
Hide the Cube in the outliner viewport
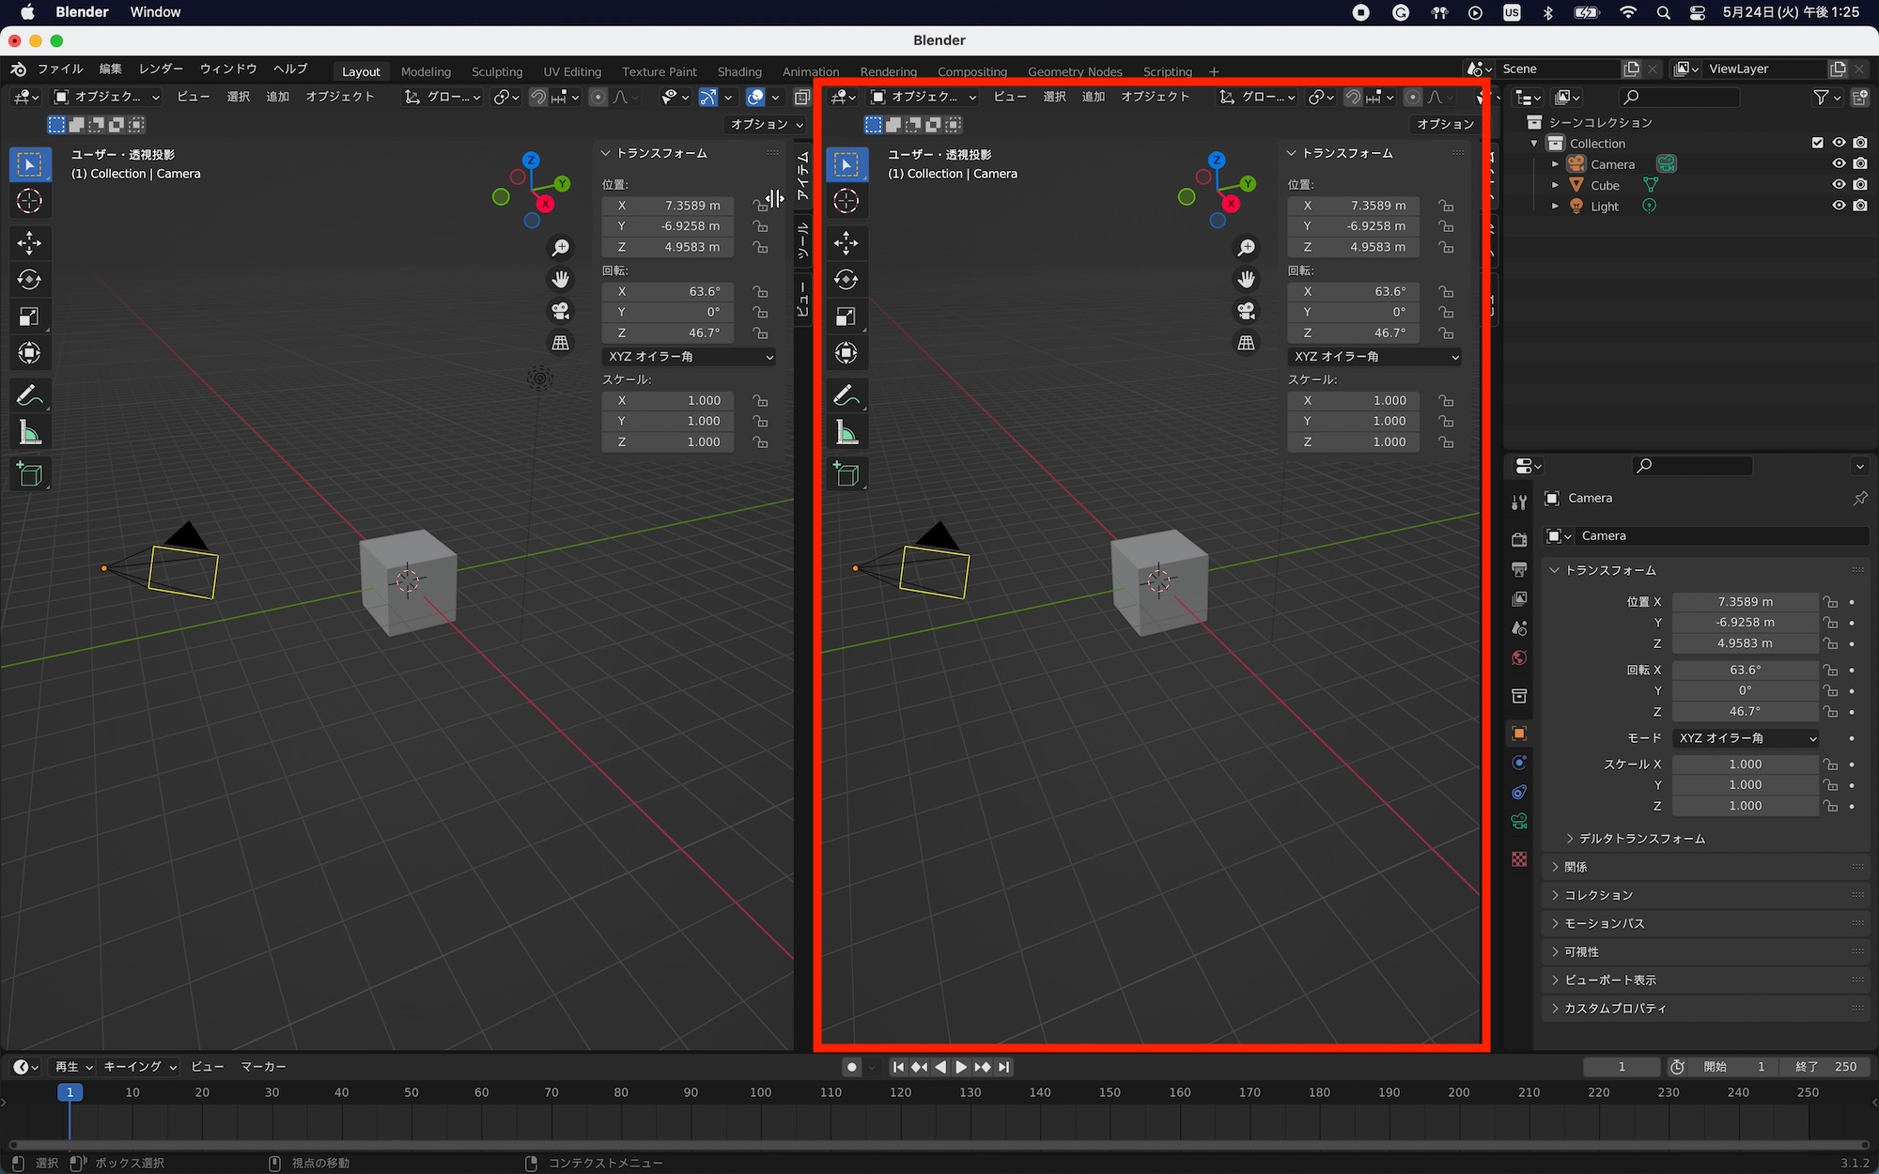coord(1839,185)
